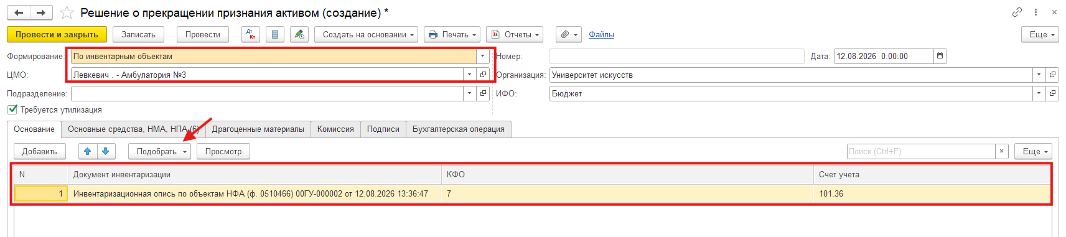Expand the Формирование dropdown list
This screenshot has width=1066, height=237.
click(483, 56)
